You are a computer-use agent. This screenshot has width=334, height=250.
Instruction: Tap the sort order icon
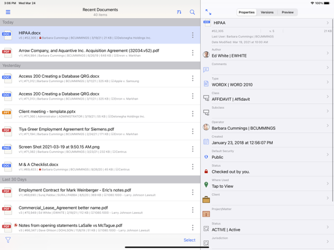tap(179, 12)
